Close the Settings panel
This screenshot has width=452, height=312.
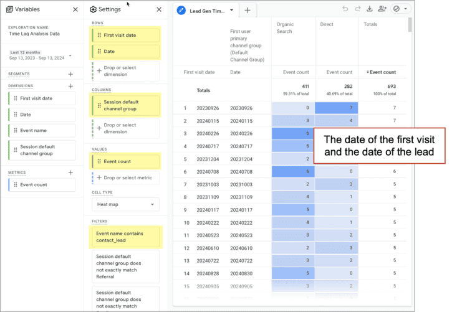[159, 10]
